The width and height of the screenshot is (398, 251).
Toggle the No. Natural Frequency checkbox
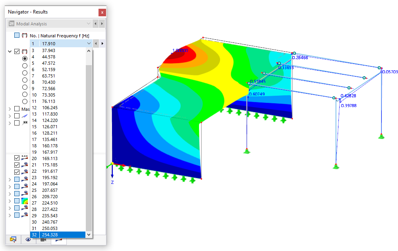point(17,35)
